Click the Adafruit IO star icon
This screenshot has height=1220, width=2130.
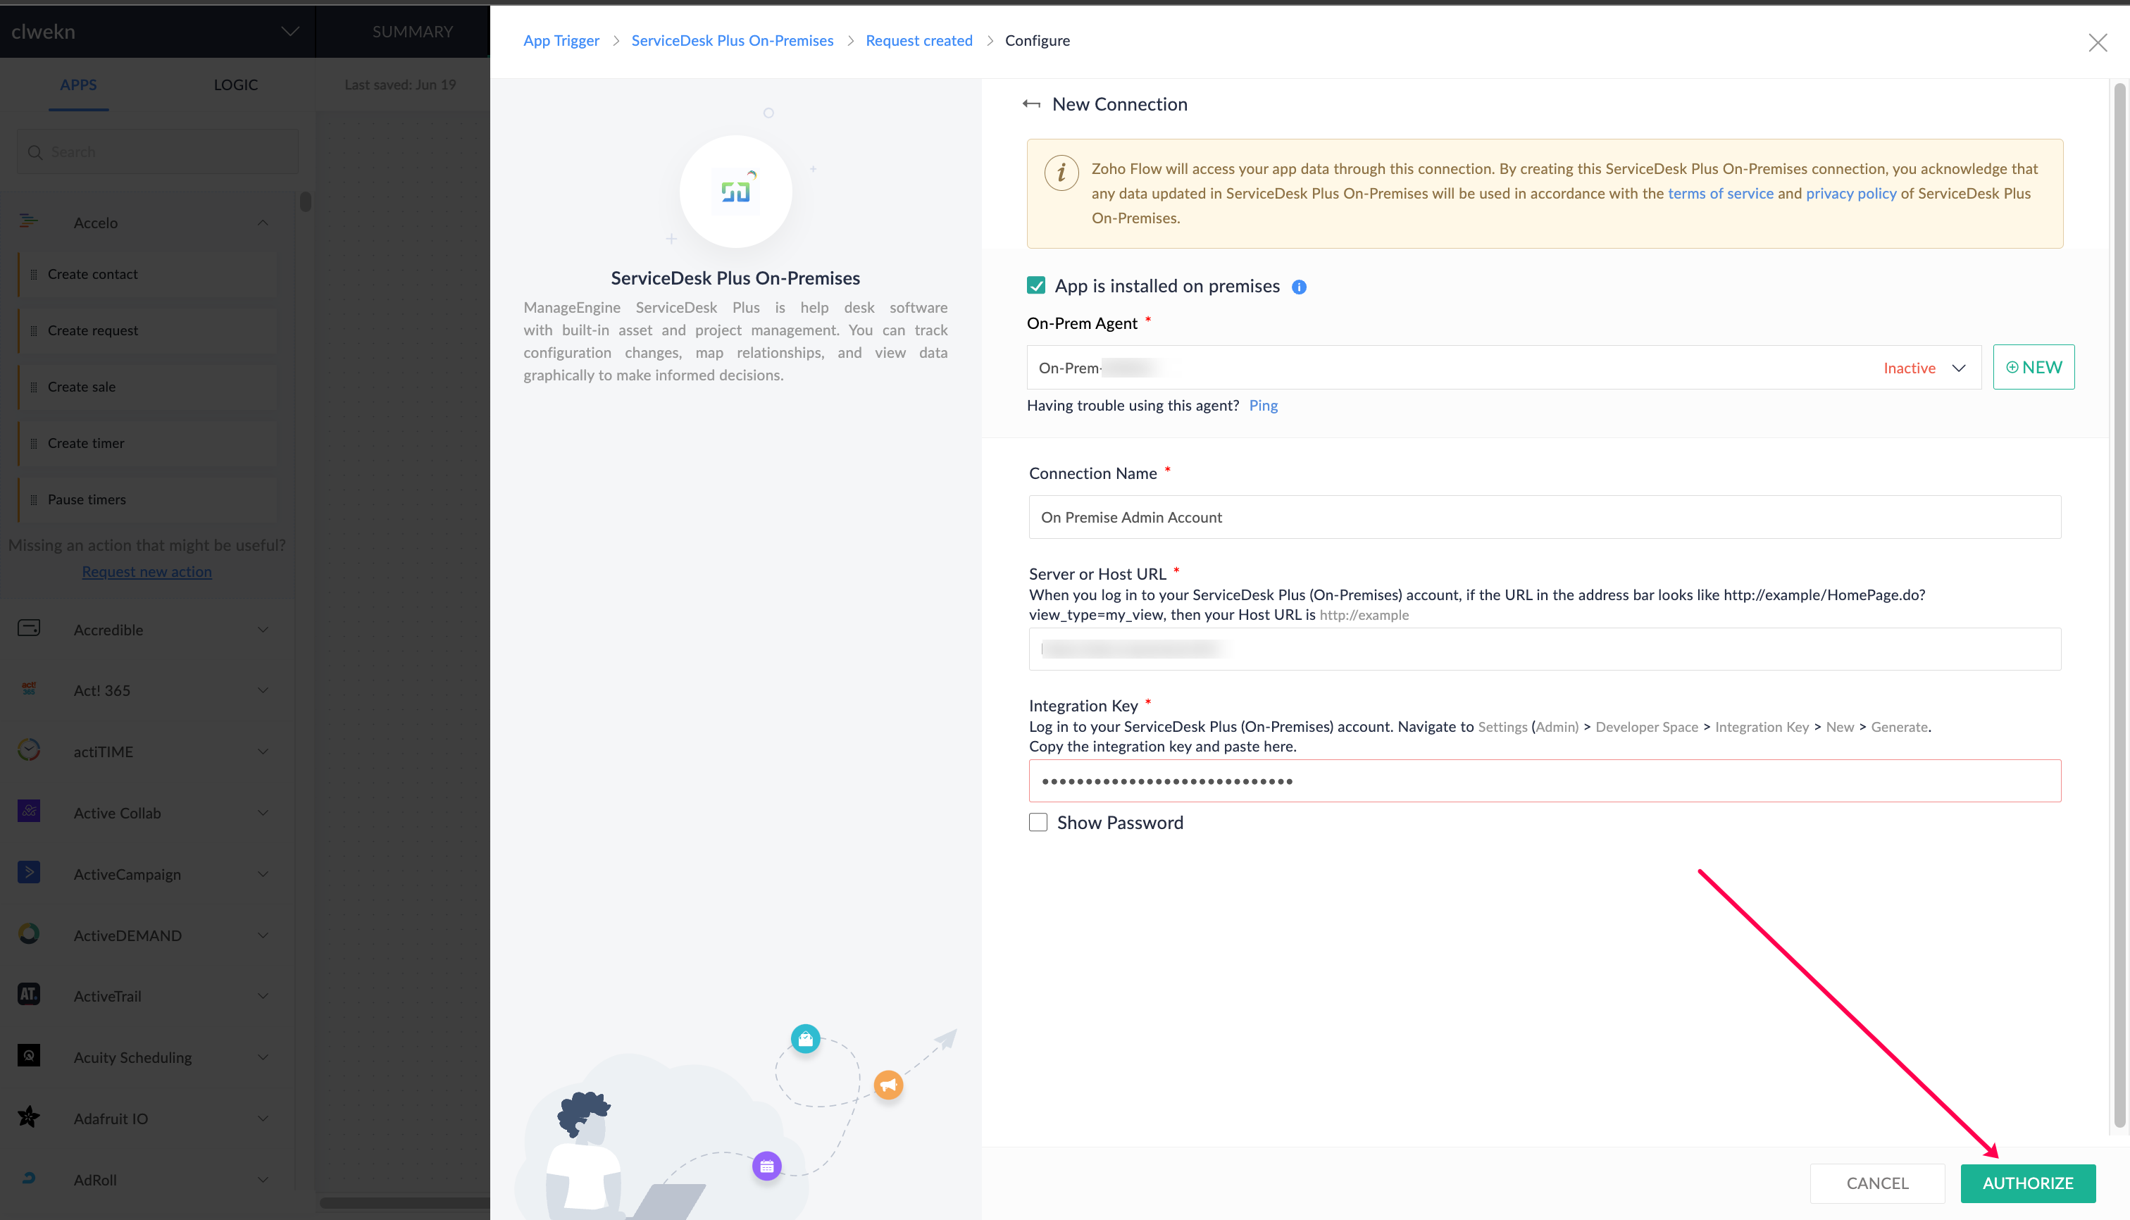[x=30, y=1117]
